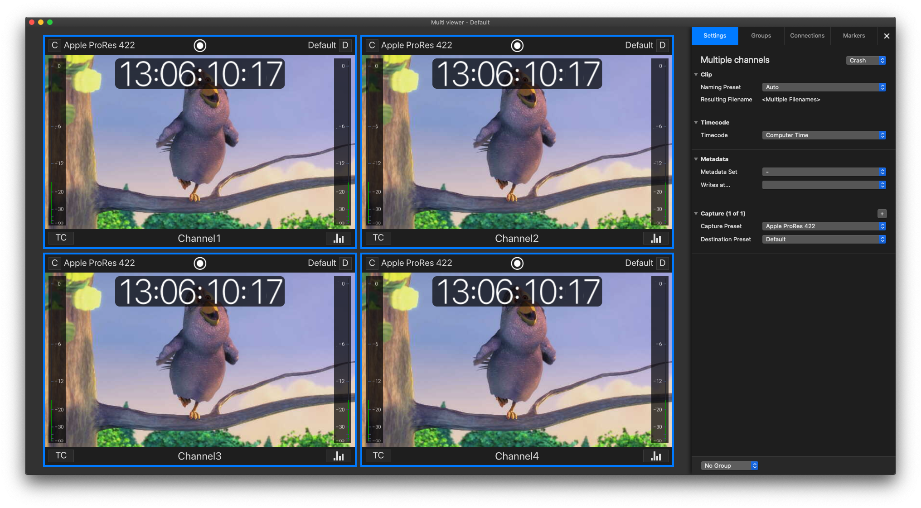Click the Channel3 timecode display
This screenshot has height=508, width=921.
(200, 292)
